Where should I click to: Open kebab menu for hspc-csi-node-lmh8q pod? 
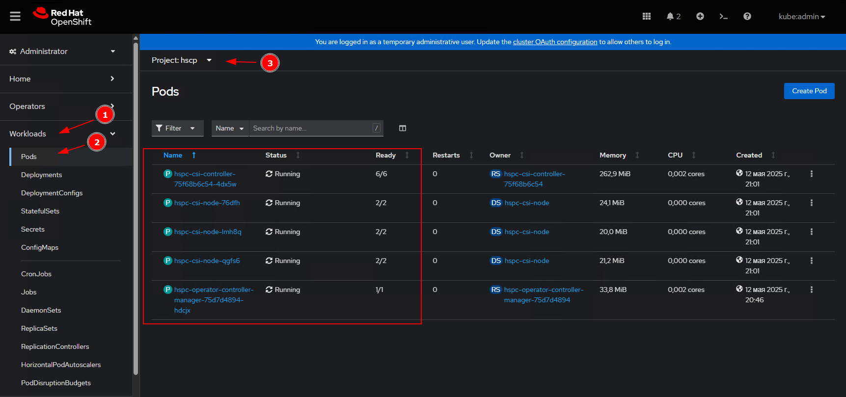click(x=812, y=232)
